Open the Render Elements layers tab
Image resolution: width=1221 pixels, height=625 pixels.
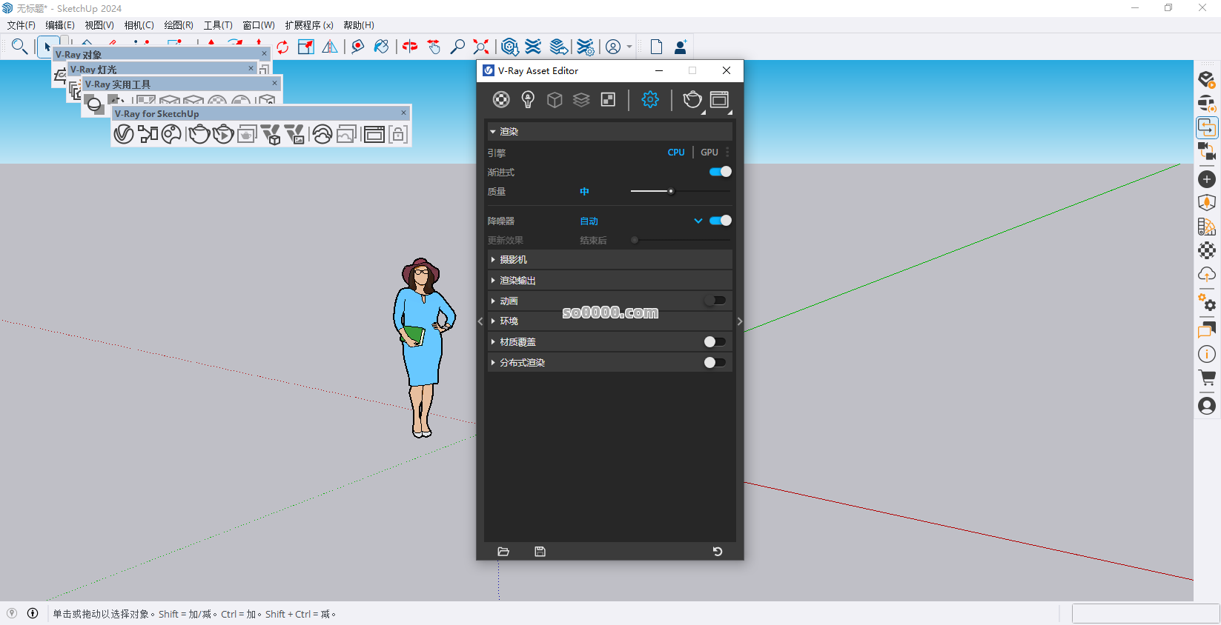[x=581, y=99]
